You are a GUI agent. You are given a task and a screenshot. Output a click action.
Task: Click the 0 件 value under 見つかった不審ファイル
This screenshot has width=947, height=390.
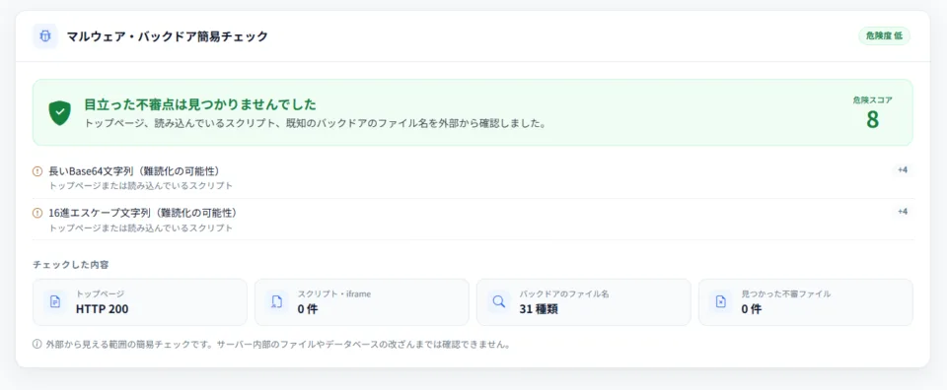[752, 309]
